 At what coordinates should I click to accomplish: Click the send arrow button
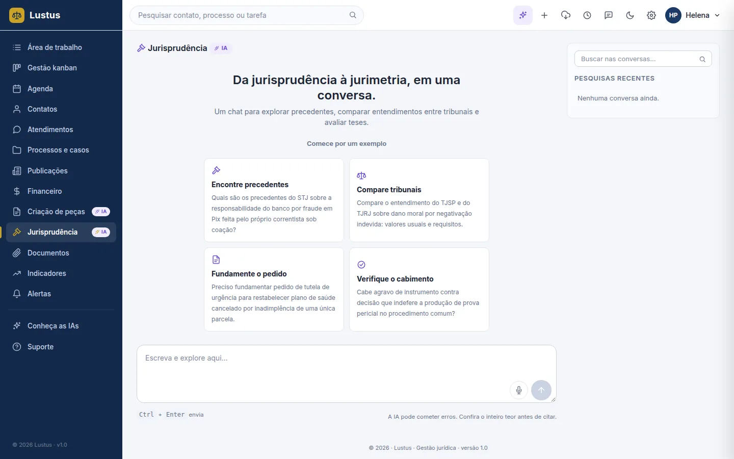pos(541,390)
